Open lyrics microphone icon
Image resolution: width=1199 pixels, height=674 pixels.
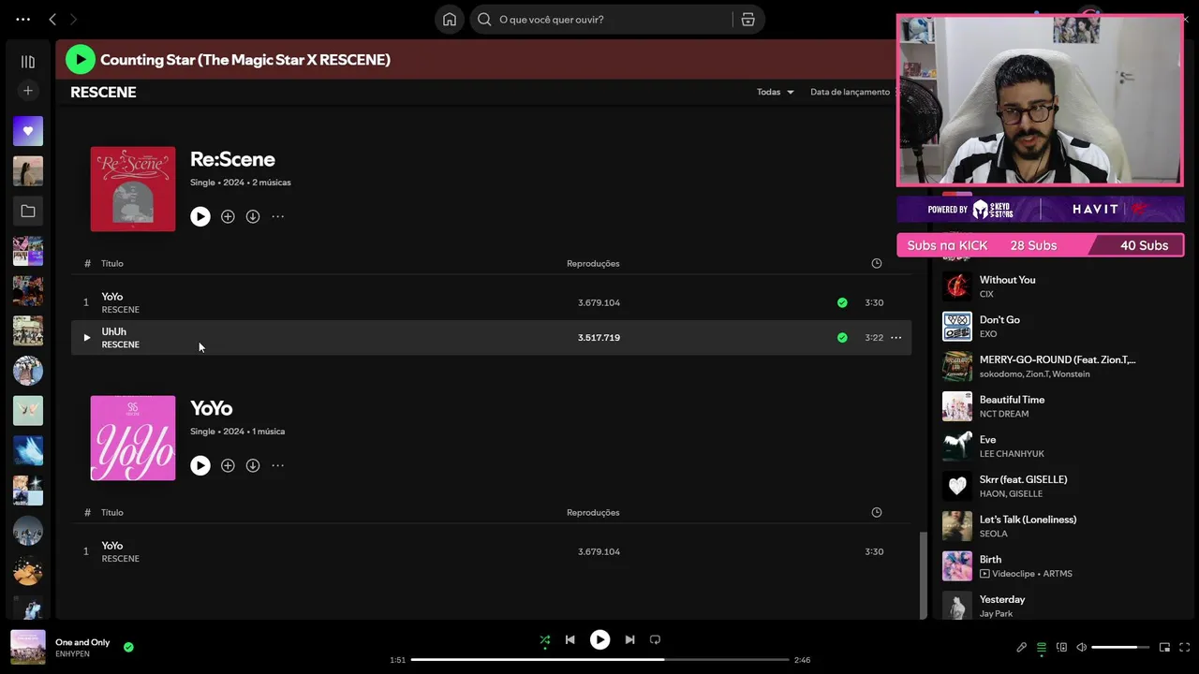coord(1021,647)
